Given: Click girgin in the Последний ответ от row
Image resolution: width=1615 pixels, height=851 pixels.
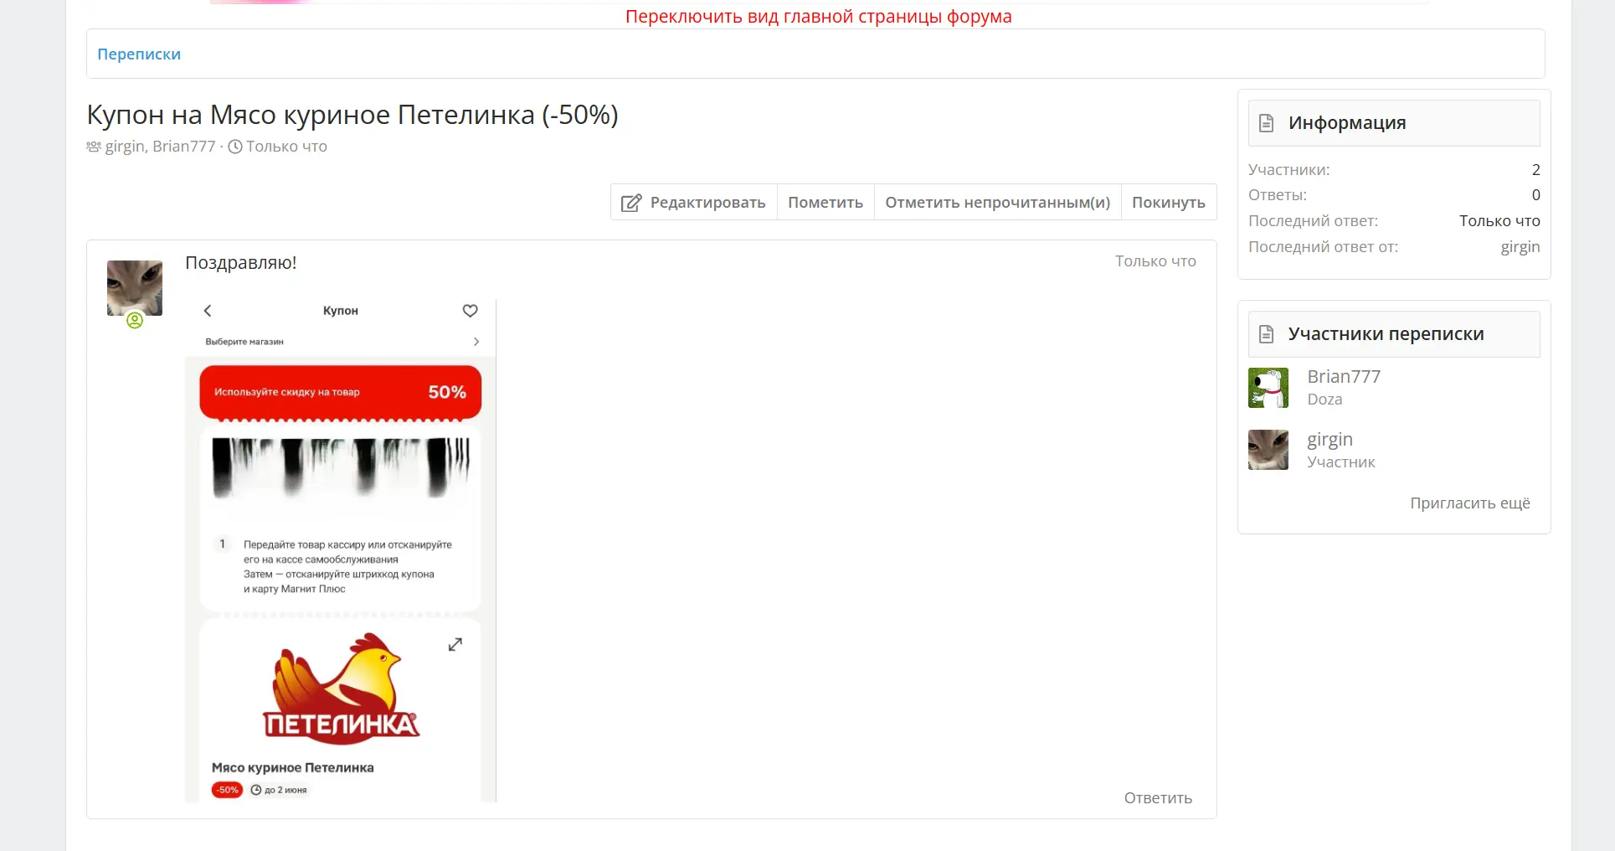Looking at the screenshot, I should 1520,247.
